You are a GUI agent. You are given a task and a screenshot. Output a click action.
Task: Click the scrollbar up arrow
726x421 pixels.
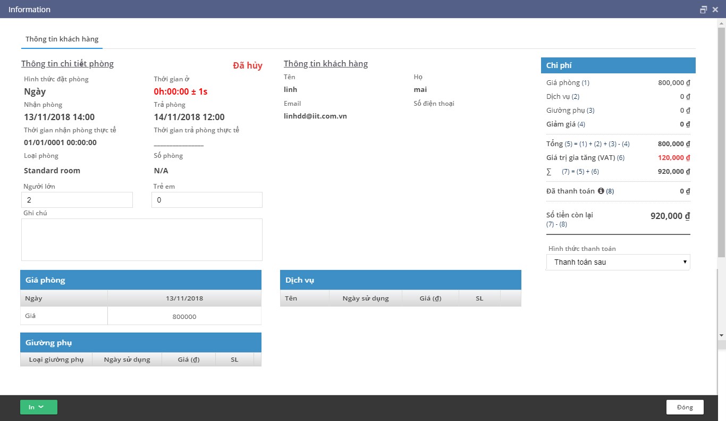coord(722,22)
